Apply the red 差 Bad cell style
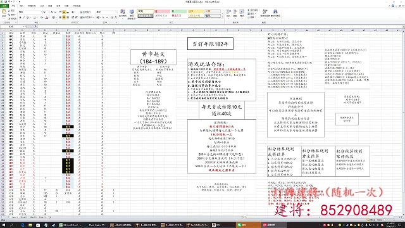The width and height of the screenshot is (405, 228). [x=162, y=11]
